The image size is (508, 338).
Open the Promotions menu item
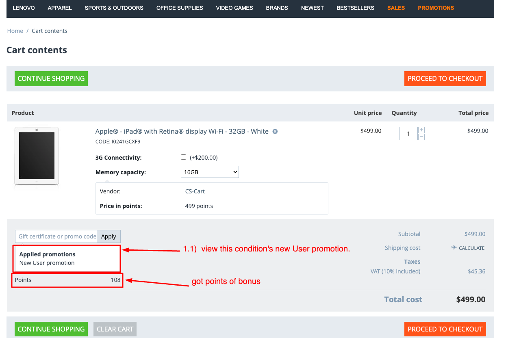pos(436,8)
